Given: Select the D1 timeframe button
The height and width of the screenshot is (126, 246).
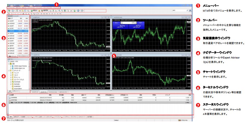Looking at the screenshot, I should tap(55, 14).
